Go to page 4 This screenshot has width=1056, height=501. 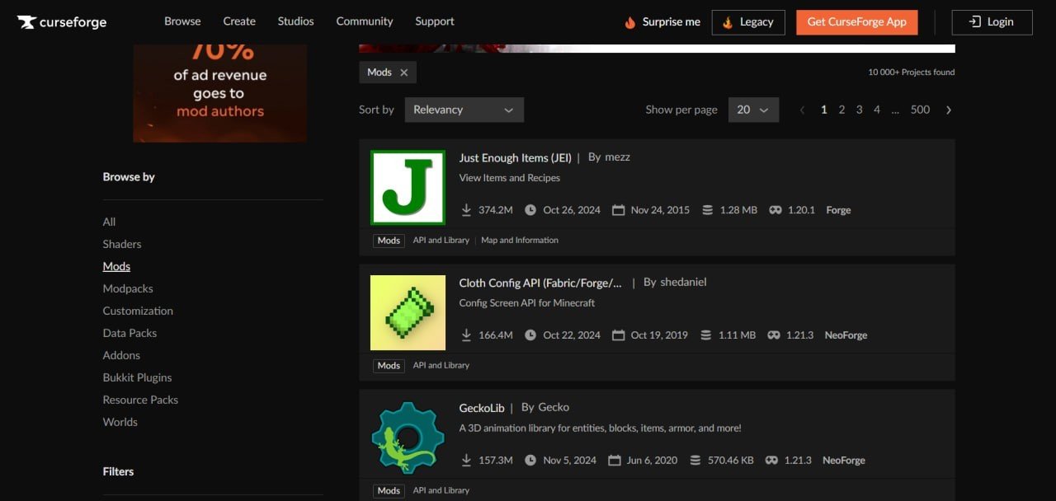click(x=877, y=110)
